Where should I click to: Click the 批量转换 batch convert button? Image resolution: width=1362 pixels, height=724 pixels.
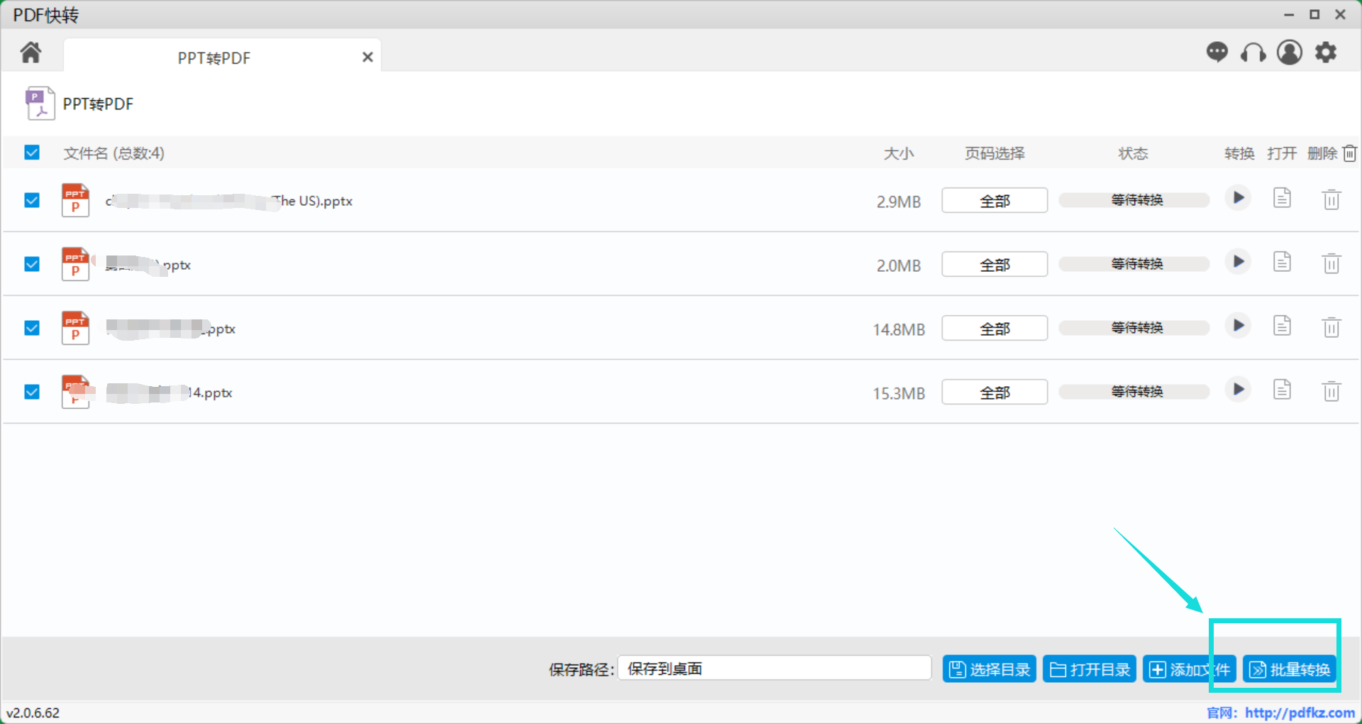coord(1289,669)
